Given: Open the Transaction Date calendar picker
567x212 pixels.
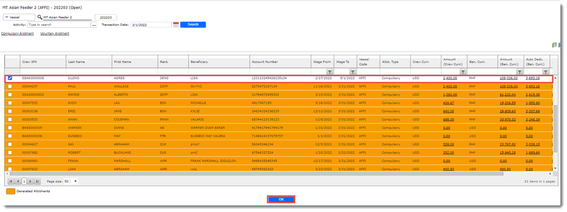Looking at the screenshot, I should tap(176, 25).
